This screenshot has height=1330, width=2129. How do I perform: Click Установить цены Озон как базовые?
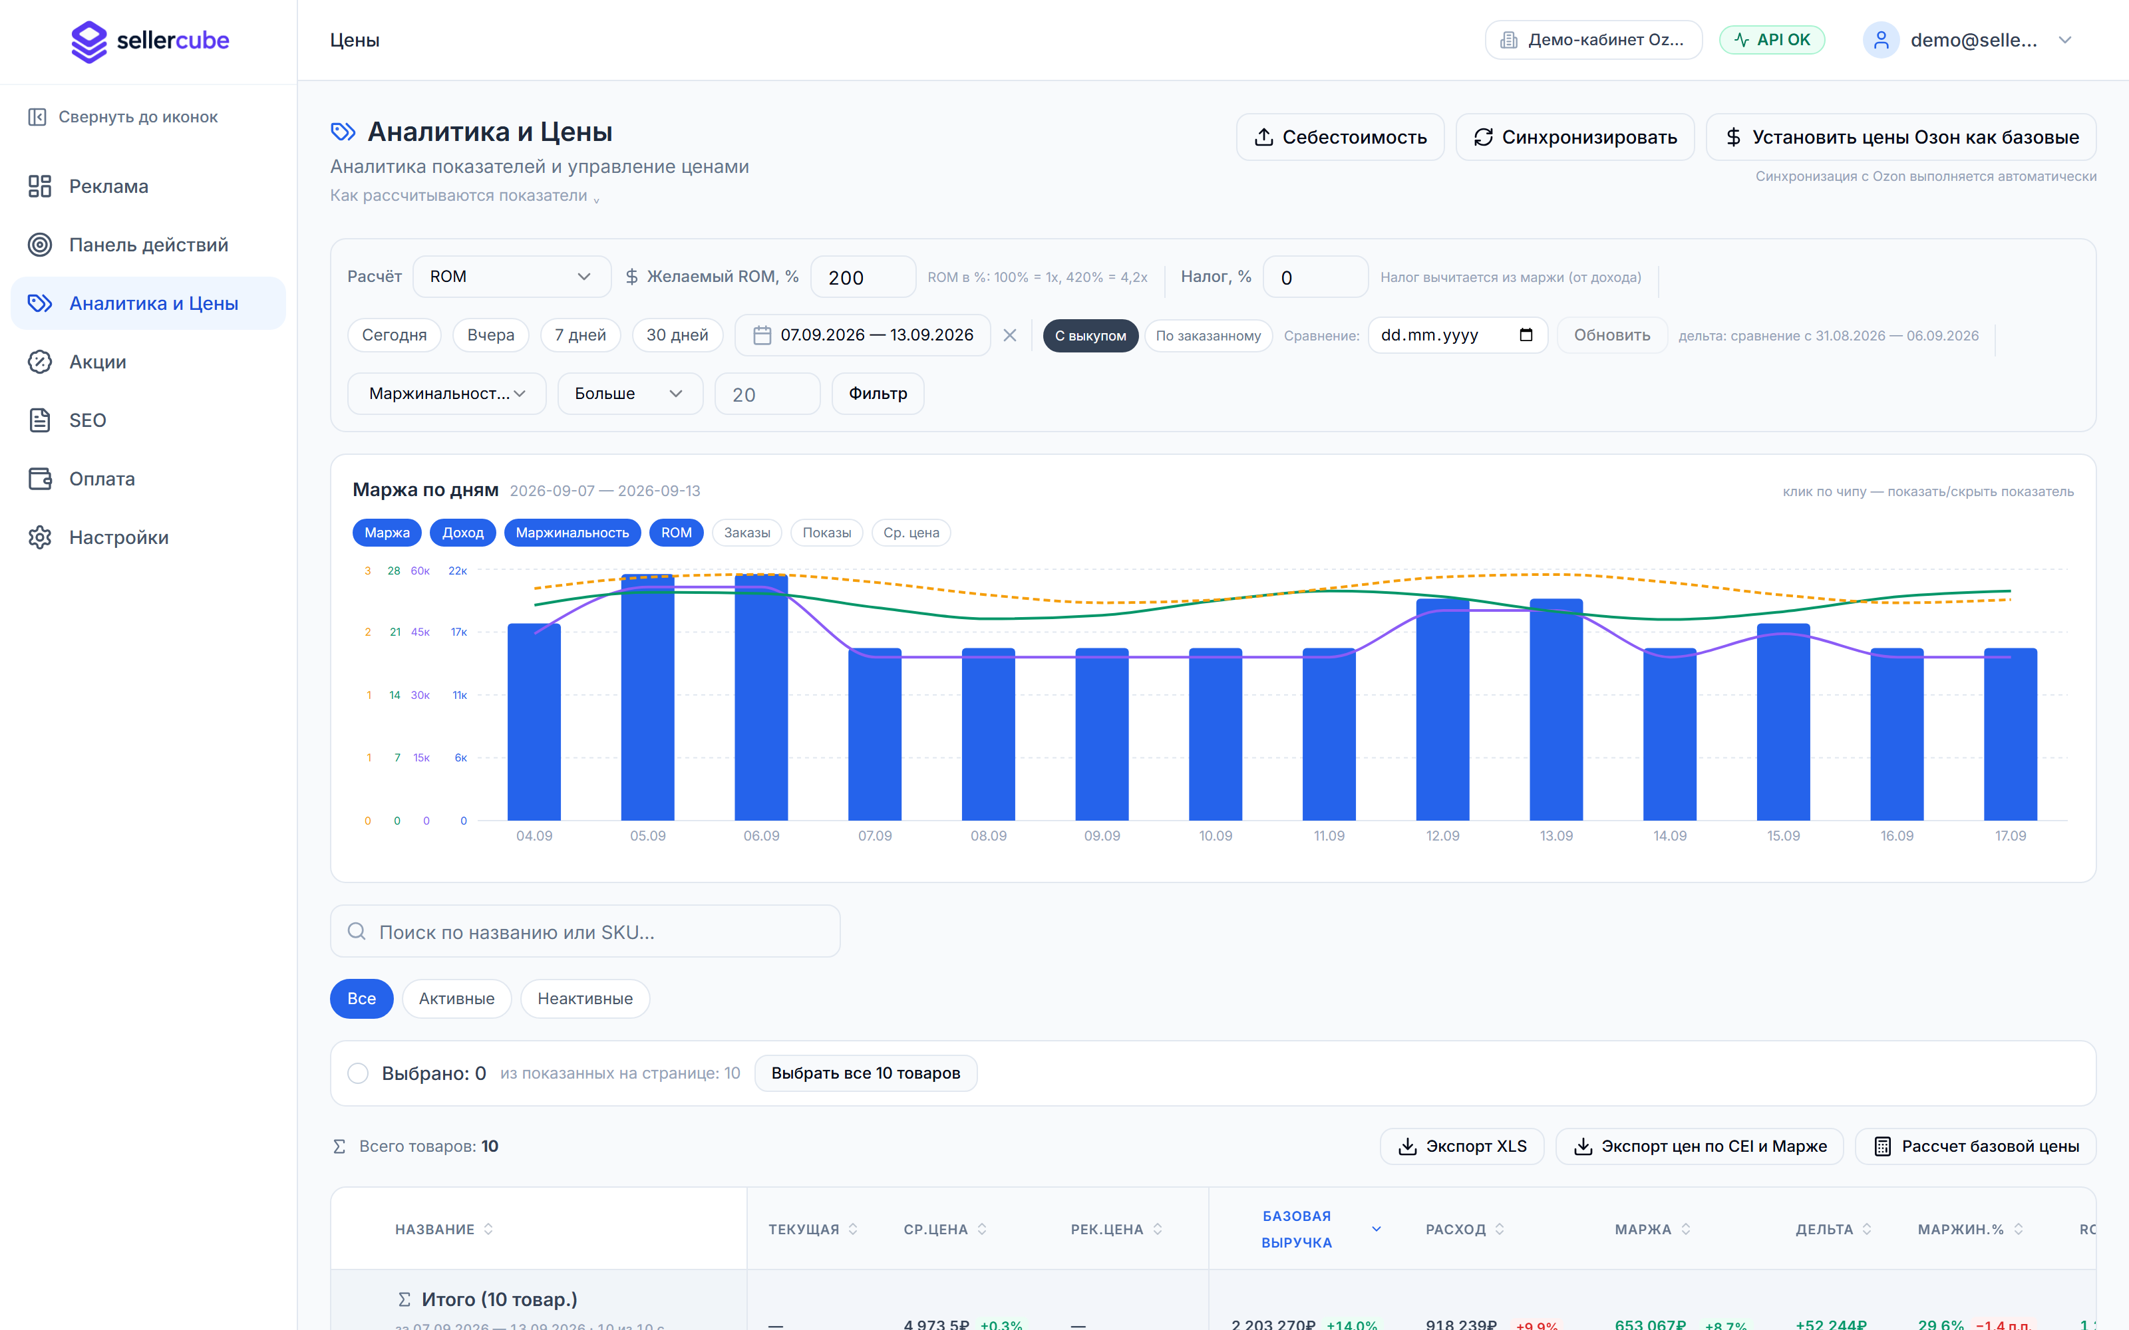tap(1901, 137)
